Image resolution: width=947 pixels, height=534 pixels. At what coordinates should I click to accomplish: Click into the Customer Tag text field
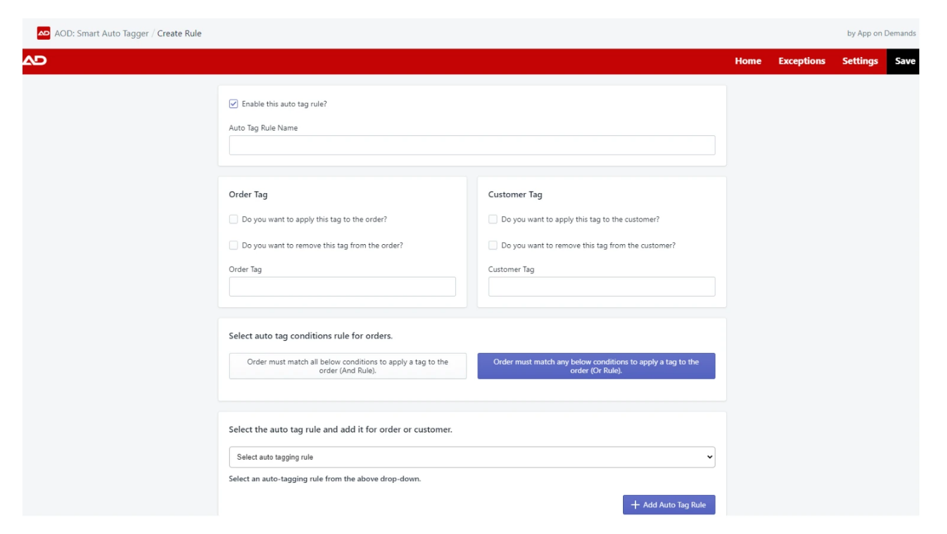pos(601,287)
